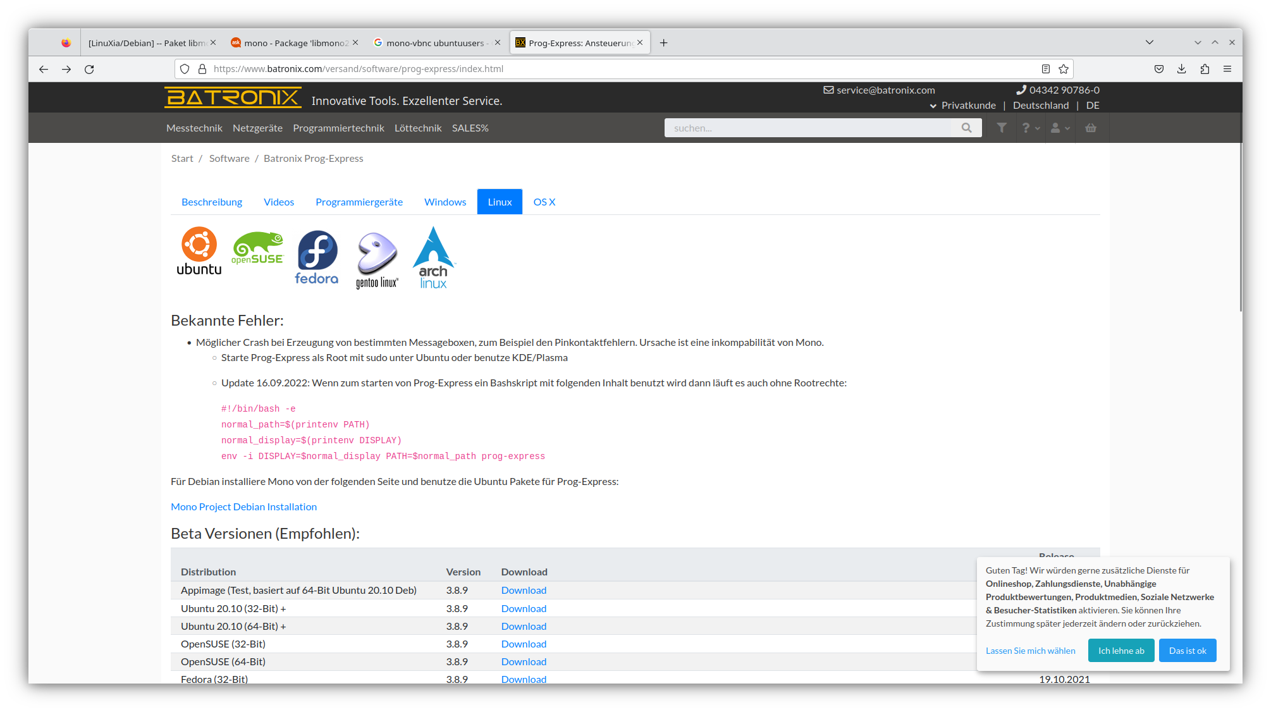The width and height of the screenshot is (1271, 712).
Task: Click the filter funnel icon
Action: (x=1002, y=128)
